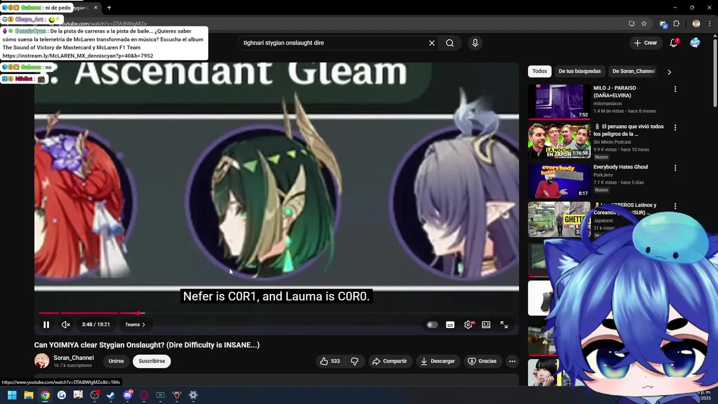Pause the video with the pause button
This screenshot has height=404, width=718.
click(x=47, y=324)
